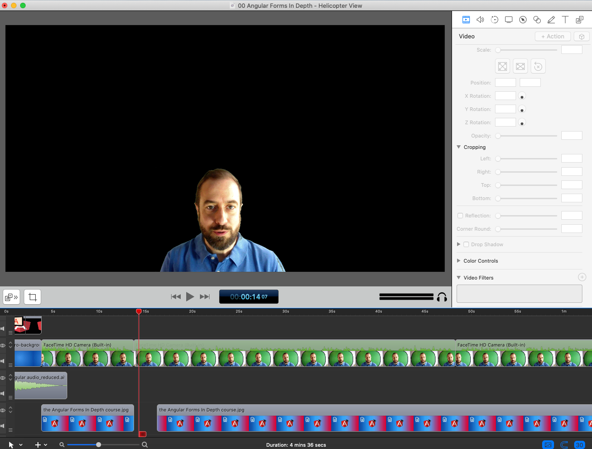Toggle timeline thumbnails with the image icon
592x449 pixels.
click(548, 445)
